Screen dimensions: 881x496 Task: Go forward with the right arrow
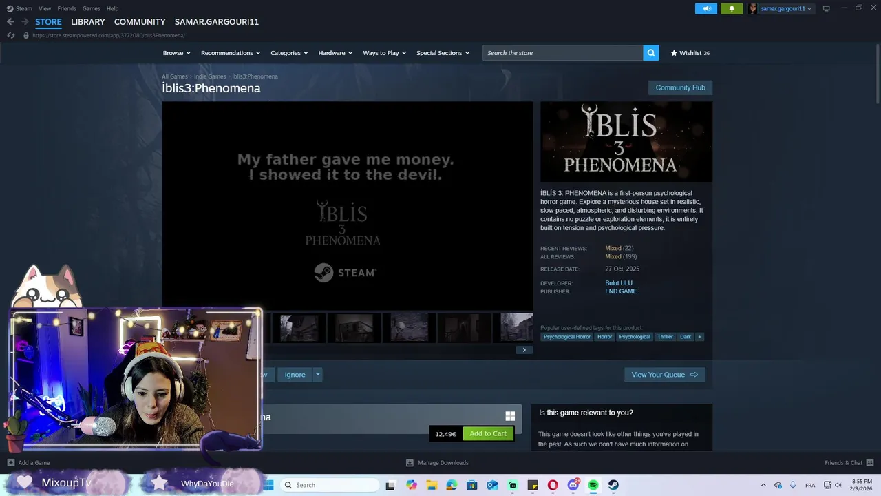coord(25,22)
